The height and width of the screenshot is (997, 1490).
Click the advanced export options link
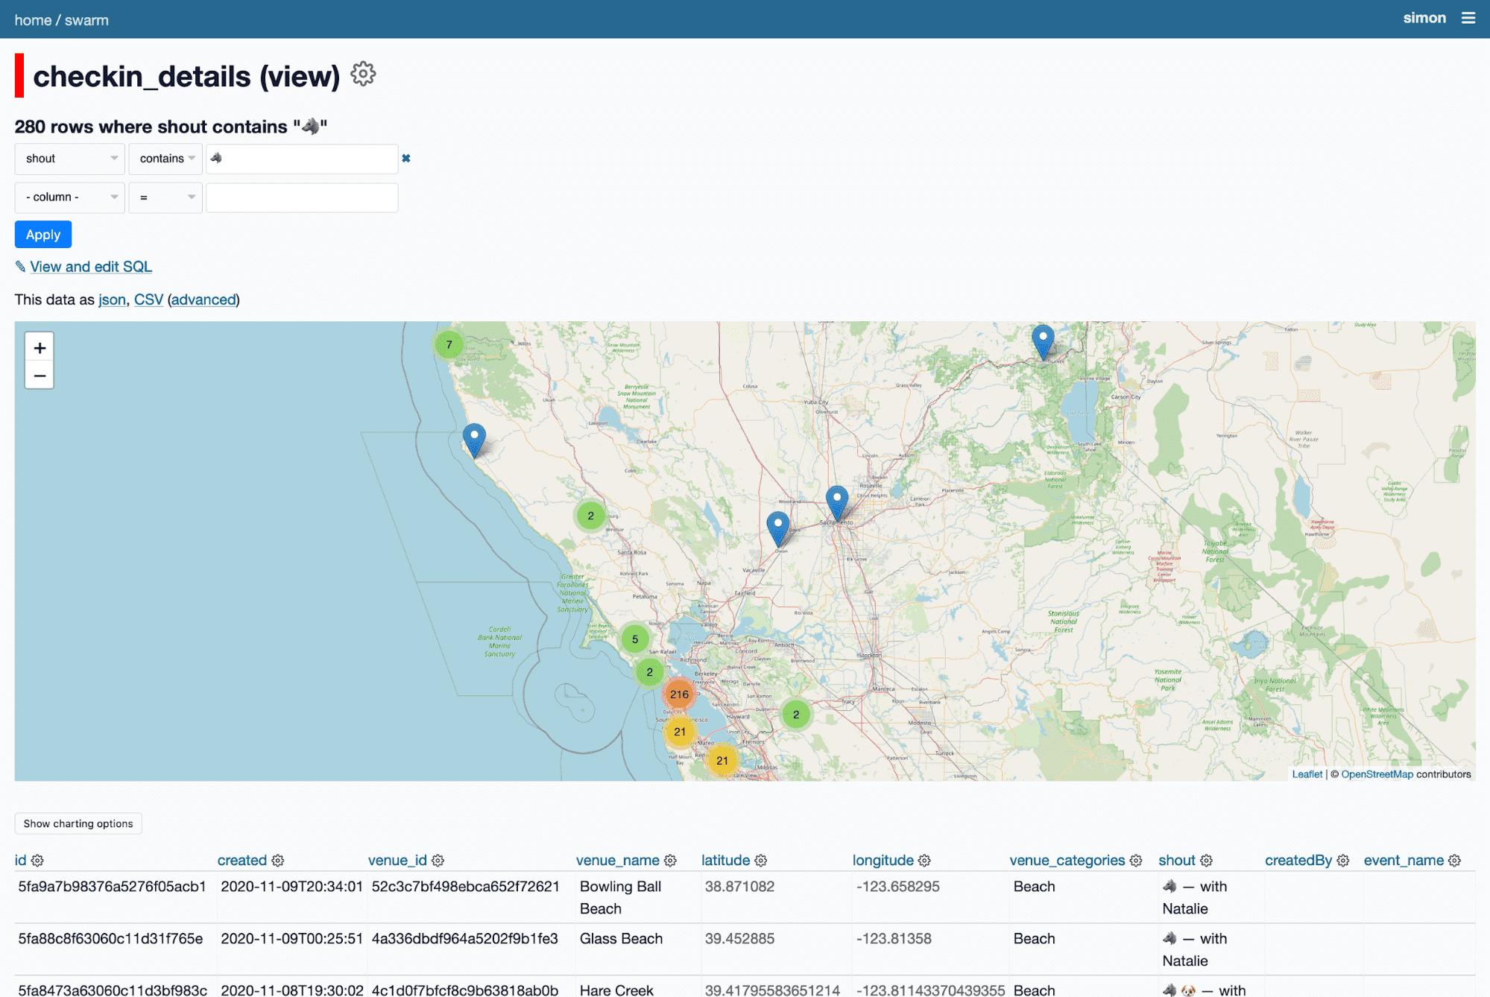pyautogui.click(x=203, y=300)
